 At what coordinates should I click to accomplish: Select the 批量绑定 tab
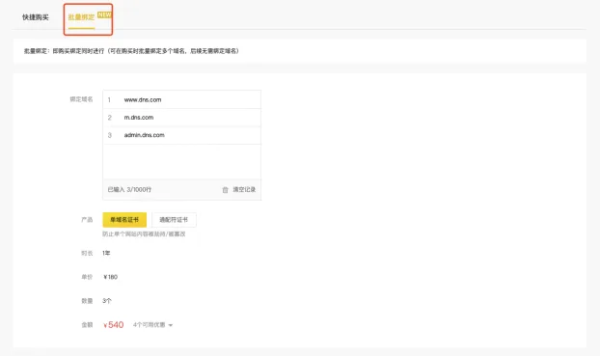81,17
